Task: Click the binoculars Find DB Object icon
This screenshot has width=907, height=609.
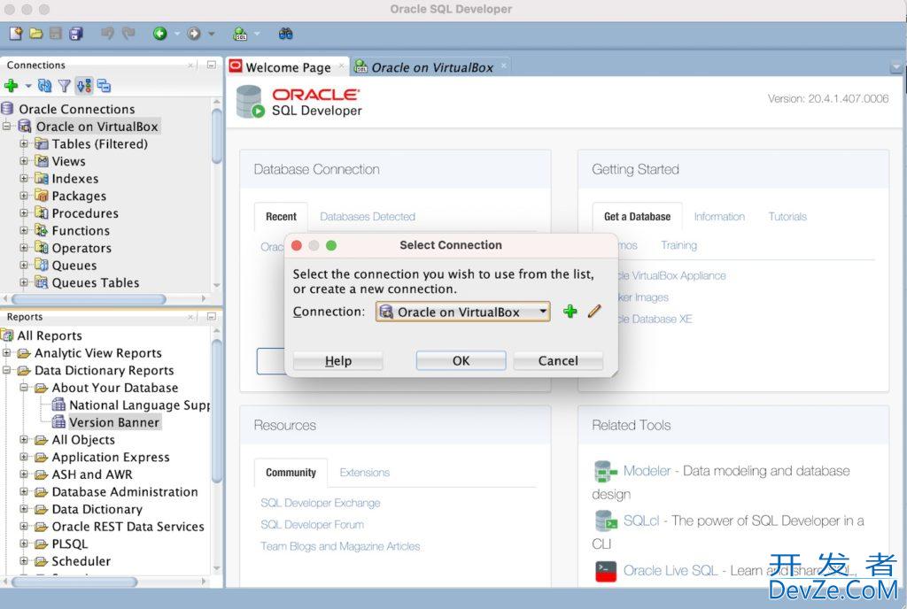Action: 286,34
